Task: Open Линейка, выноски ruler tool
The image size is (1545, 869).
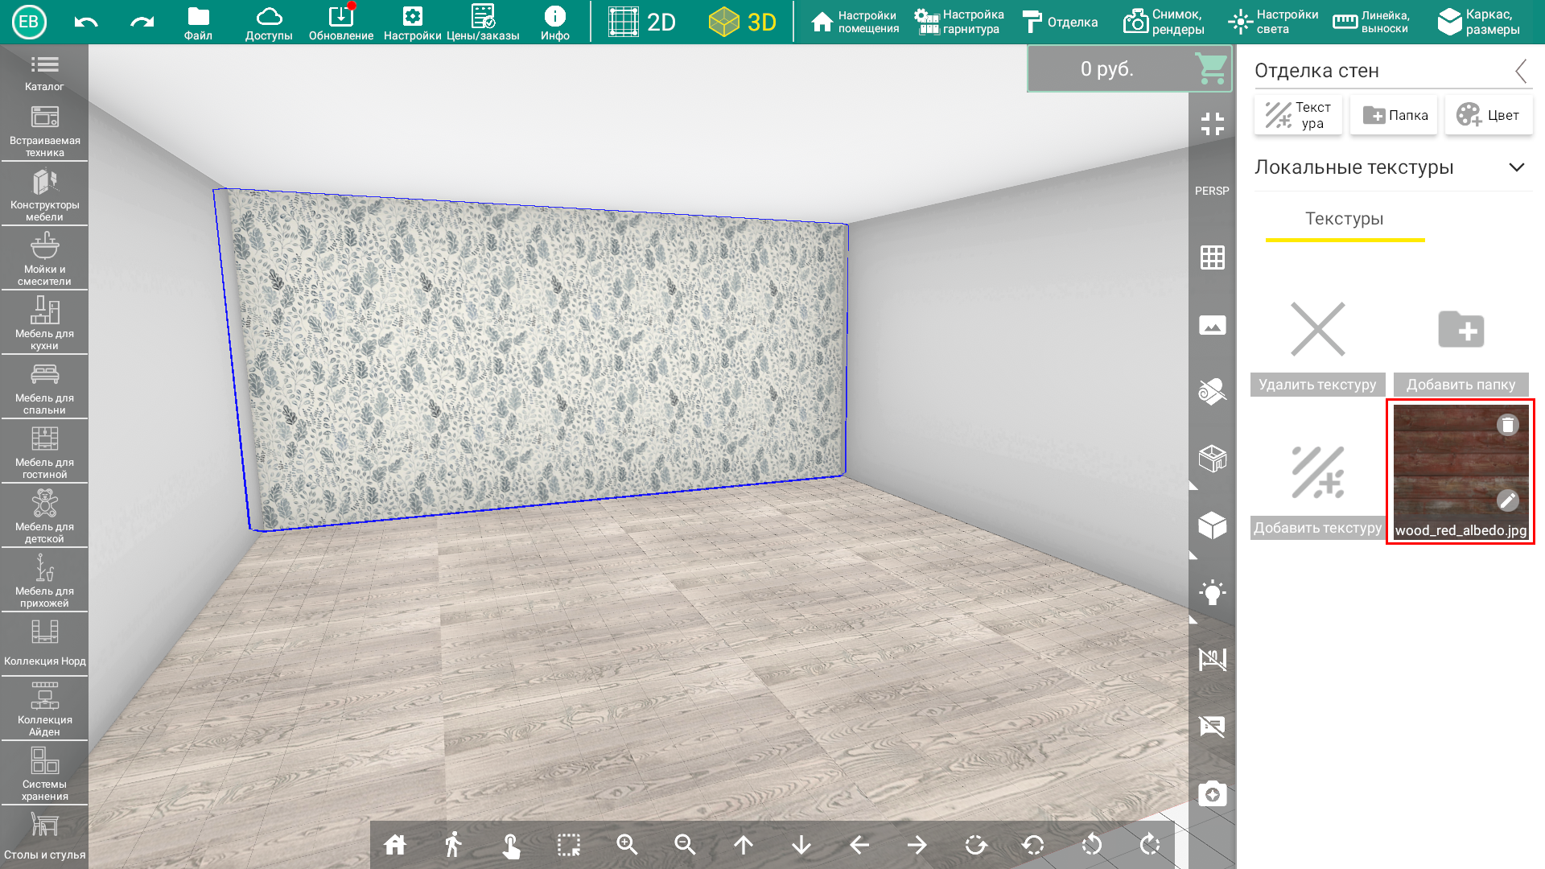Action: click(1371, 22)
